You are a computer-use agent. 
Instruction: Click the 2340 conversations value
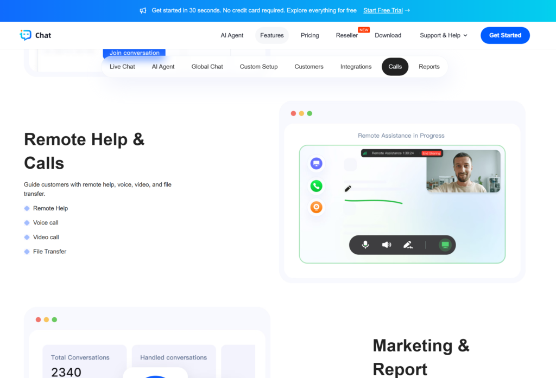66,372
